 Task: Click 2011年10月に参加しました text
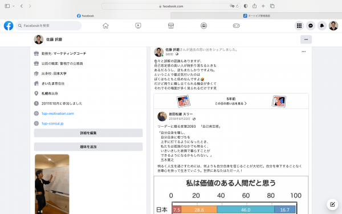pos(62,103)
